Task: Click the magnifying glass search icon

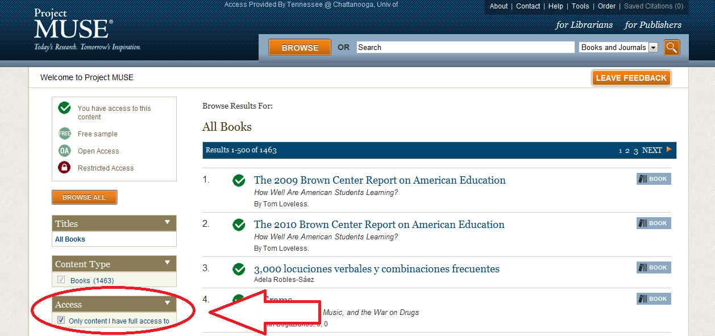Action: [672, 47]
